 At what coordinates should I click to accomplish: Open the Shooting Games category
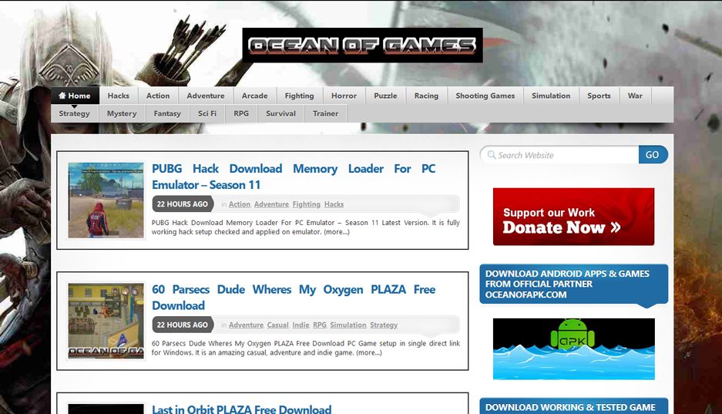tap(485, 96)
